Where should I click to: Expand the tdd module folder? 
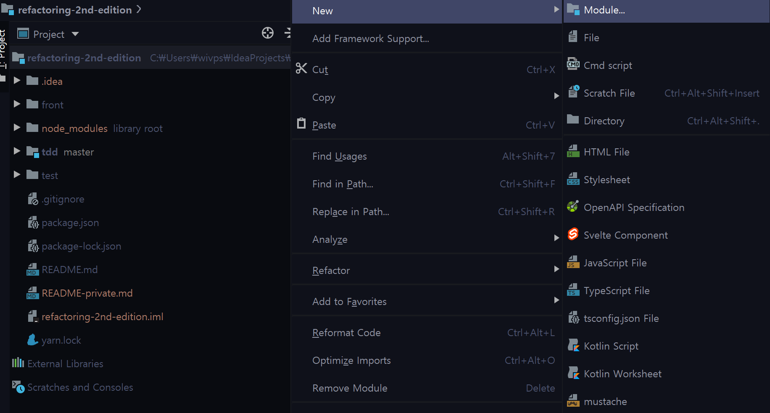point(17,151)
